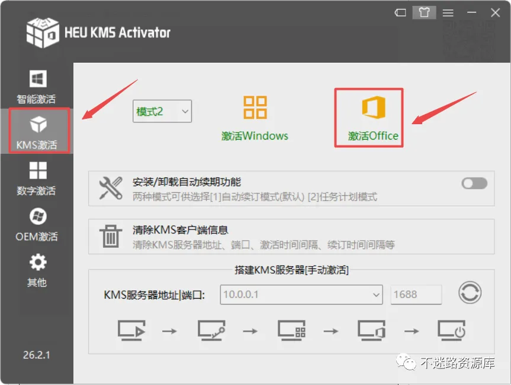Switch to the KMS激活 sidebar tab
Image resolution: width=511 pixels, height=385 pixels.
pos(37,131)
